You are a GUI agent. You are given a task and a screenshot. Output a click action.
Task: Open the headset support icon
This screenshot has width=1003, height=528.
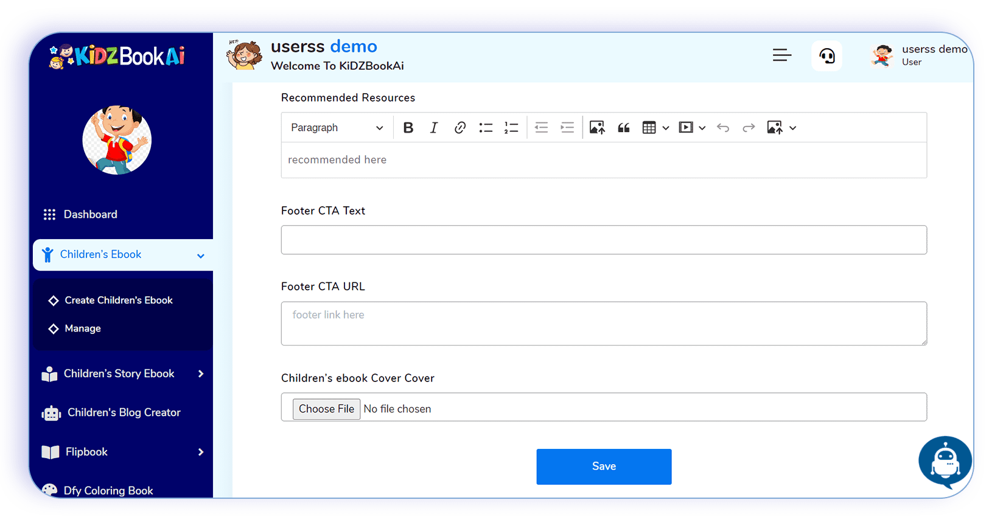(x=827, y=56)
